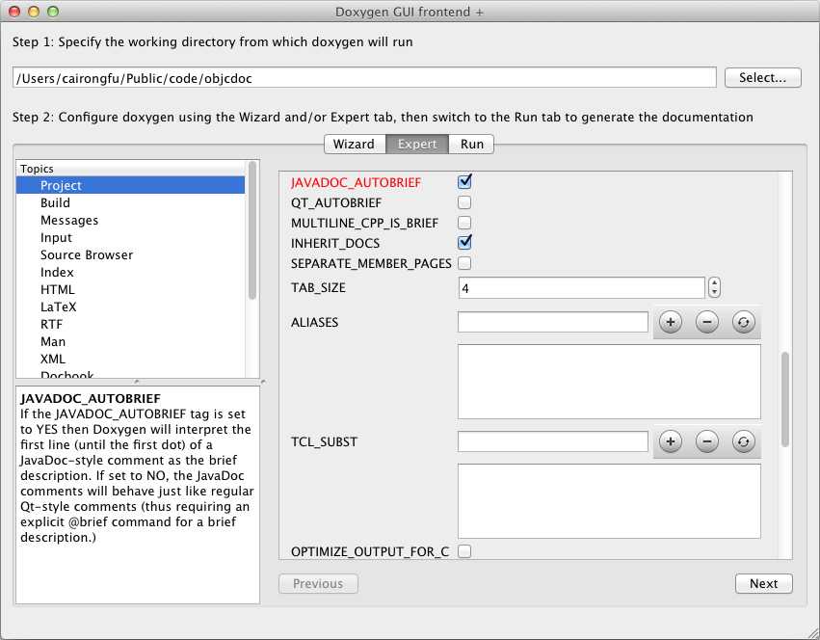Reset TCL_SUBST list with refresh icon

(743, 441)
